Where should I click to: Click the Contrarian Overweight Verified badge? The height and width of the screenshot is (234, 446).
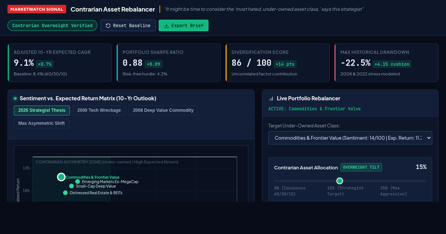coord(52,26)
